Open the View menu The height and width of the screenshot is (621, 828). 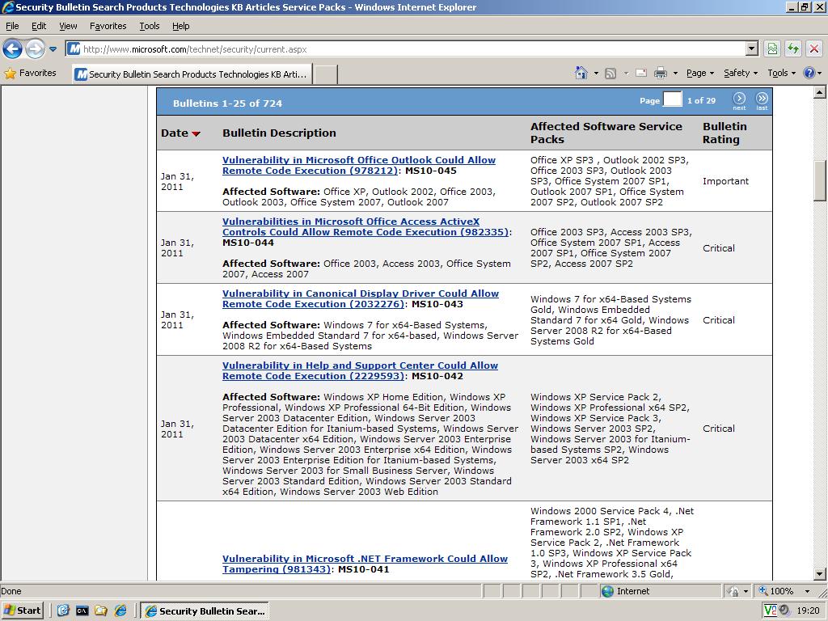[x=68, y=26]
